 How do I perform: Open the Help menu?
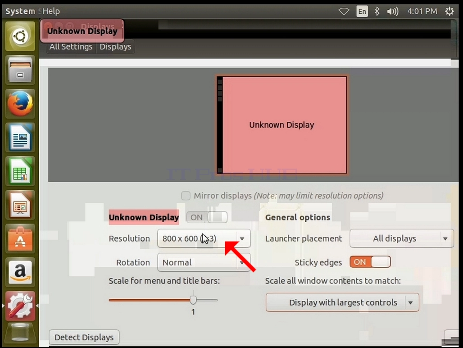pos(51,11)
